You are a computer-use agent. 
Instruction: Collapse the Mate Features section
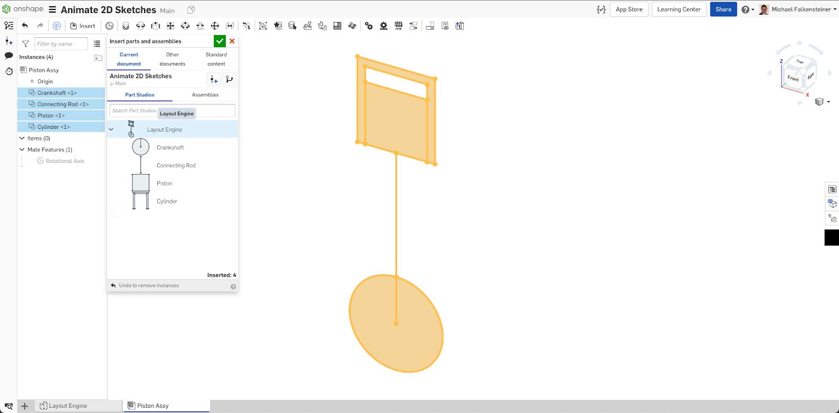[22, 149]
